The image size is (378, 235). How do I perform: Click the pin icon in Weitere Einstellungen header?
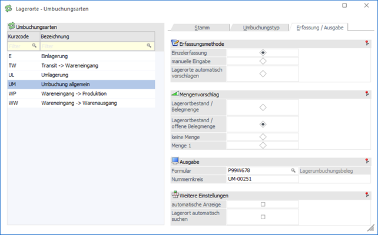pyautogui.click(x=367, y=195)
